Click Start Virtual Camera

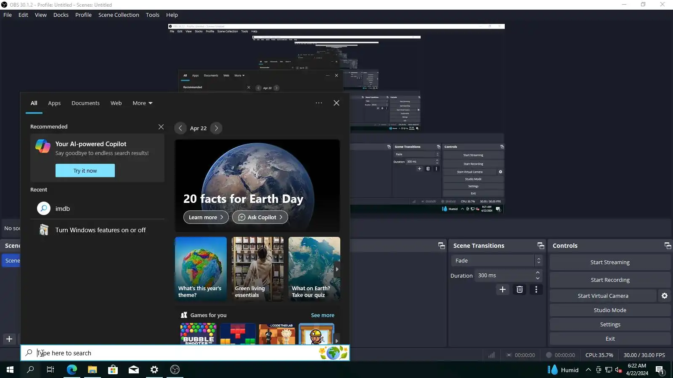(x=603, y=296)
